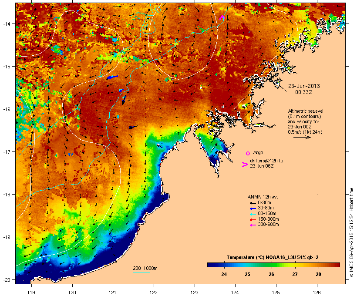Click the latitude axis label -20

coord(6,279)
